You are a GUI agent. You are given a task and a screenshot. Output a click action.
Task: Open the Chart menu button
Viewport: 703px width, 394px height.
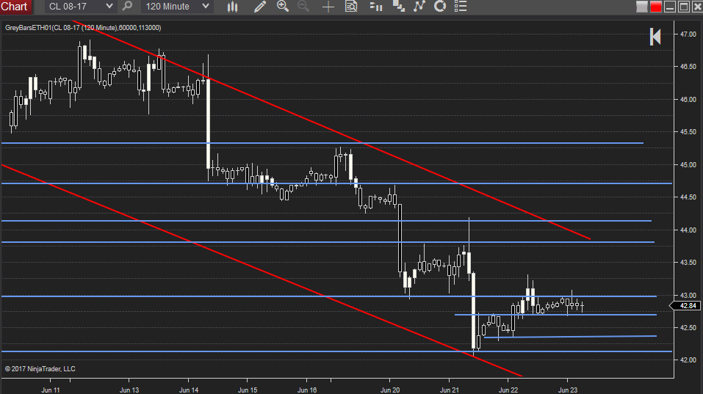click(x=15, y=7)
